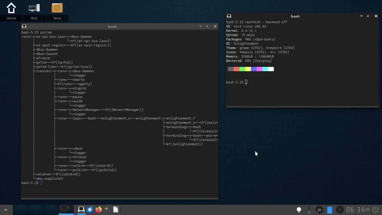This screenshot has height=215, width=382.
Task: Open the Home desktop icon
Action: pos(11,8)
